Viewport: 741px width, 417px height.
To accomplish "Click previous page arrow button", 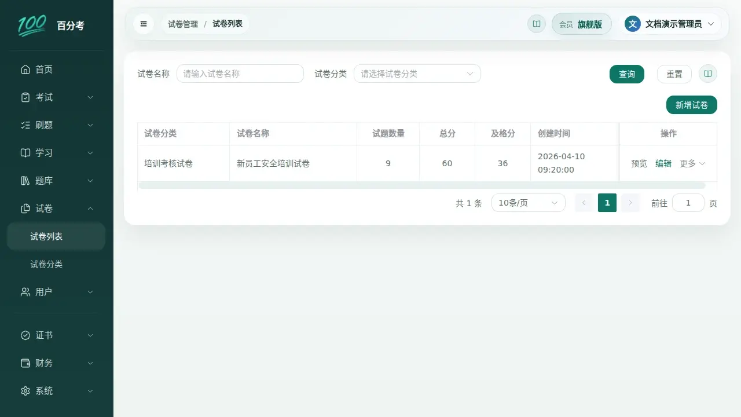I will [584, 203].
